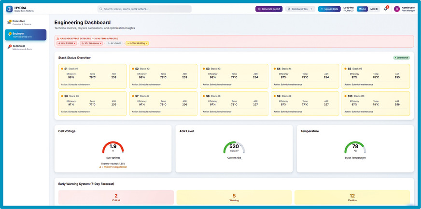Click the cascade effect warning triangle icon

pyautogui.click(x=58, y=39)
